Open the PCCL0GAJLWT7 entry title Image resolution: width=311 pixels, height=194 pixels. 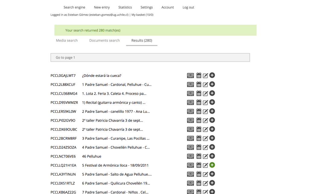(x=101, y=76)
